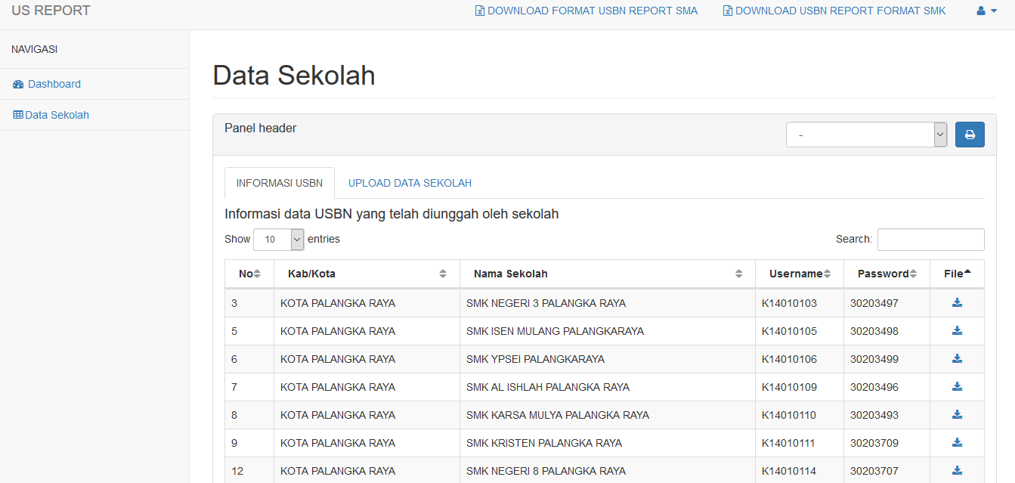The image size is (1015, 483).
Task: Open the panel header filter dropdown
Action: point(866,135)
